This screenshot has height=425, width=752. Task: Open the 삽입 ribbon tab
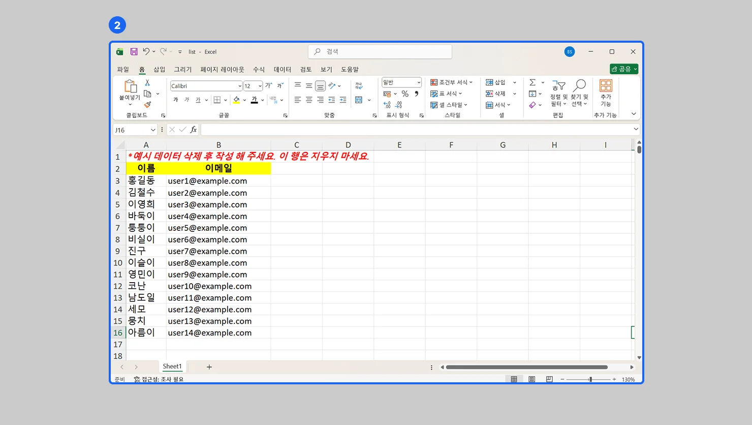click(x=160, y=69)
